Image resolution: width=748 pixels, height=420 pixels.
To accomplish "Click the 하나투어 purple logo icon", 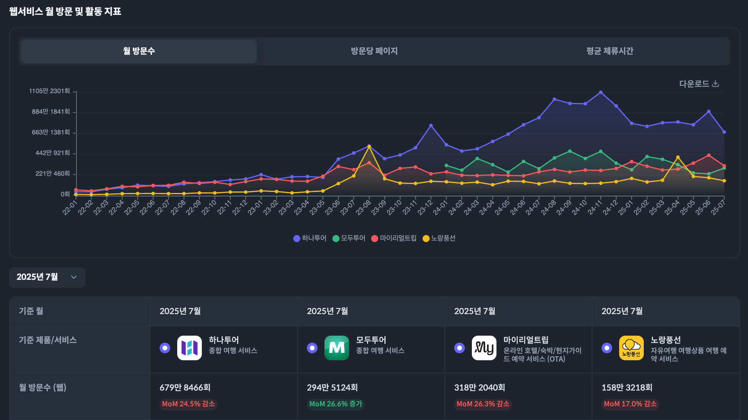I will pos(189,348).
